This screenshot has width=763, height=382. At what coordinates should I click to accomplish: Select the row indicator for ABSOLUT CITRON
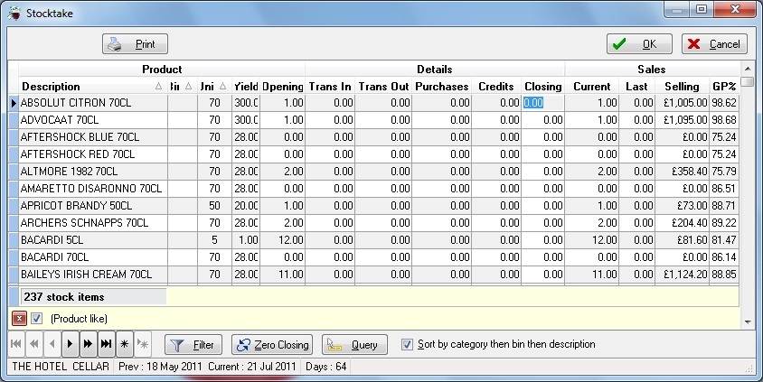coord(14,103)
